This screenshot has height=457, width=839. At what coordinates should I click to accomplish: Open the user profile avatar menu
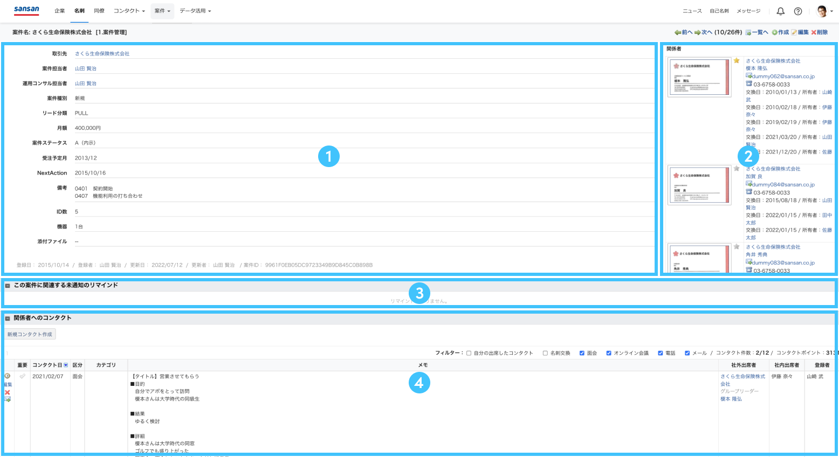[824, 11]
